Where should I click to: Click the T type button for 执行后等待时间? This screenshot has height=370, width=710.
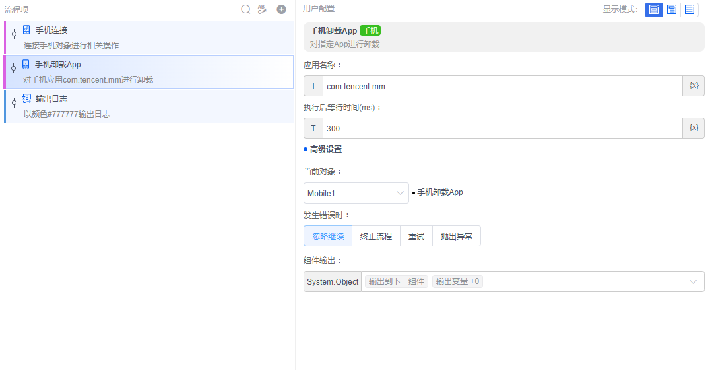coord(313,128)
